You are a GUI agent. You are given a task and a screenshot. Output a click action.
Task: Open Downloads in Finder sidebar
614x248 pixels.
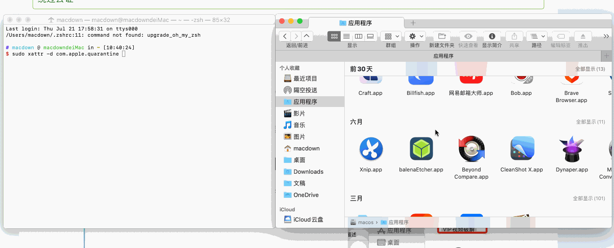pos(310,171)
